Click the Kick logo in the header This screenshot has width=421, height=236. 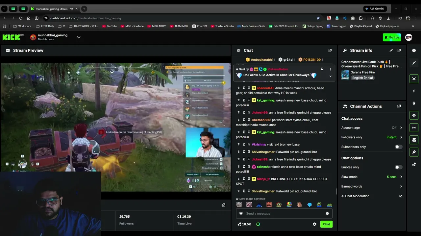pyautogui.click(x=13, y=37)
